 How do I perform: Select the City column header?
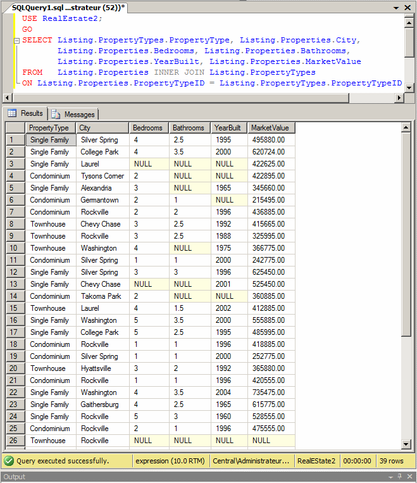103,128
